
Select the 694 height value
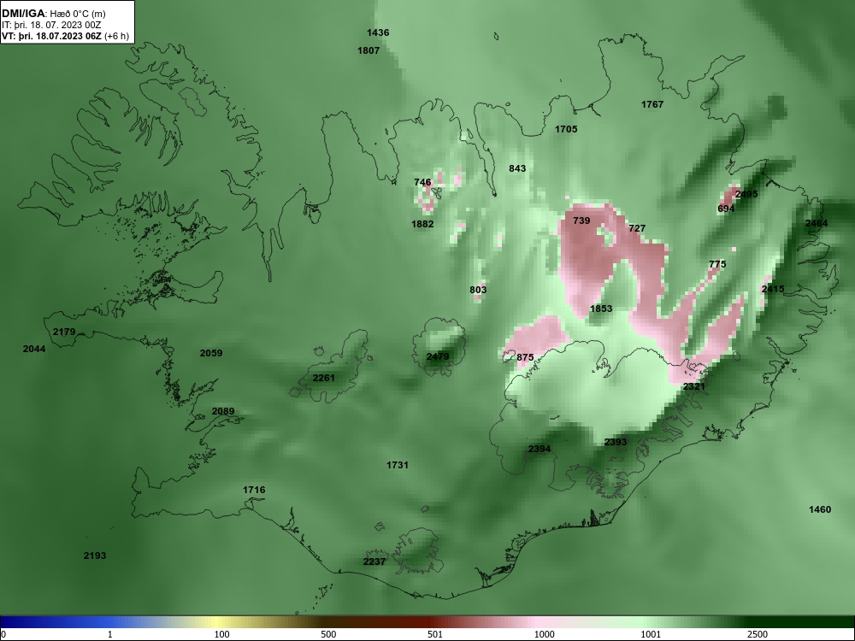click(726, 209)
